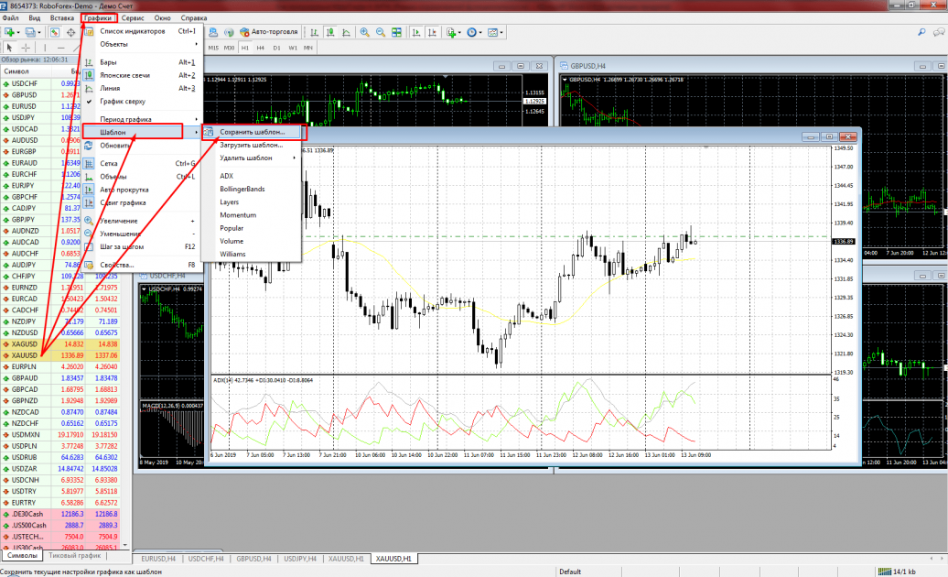The height and width of the screenshot is (577, 948).
Task: Toggle the 'Сетка' grid menu option
Action: tap(110, 164)
